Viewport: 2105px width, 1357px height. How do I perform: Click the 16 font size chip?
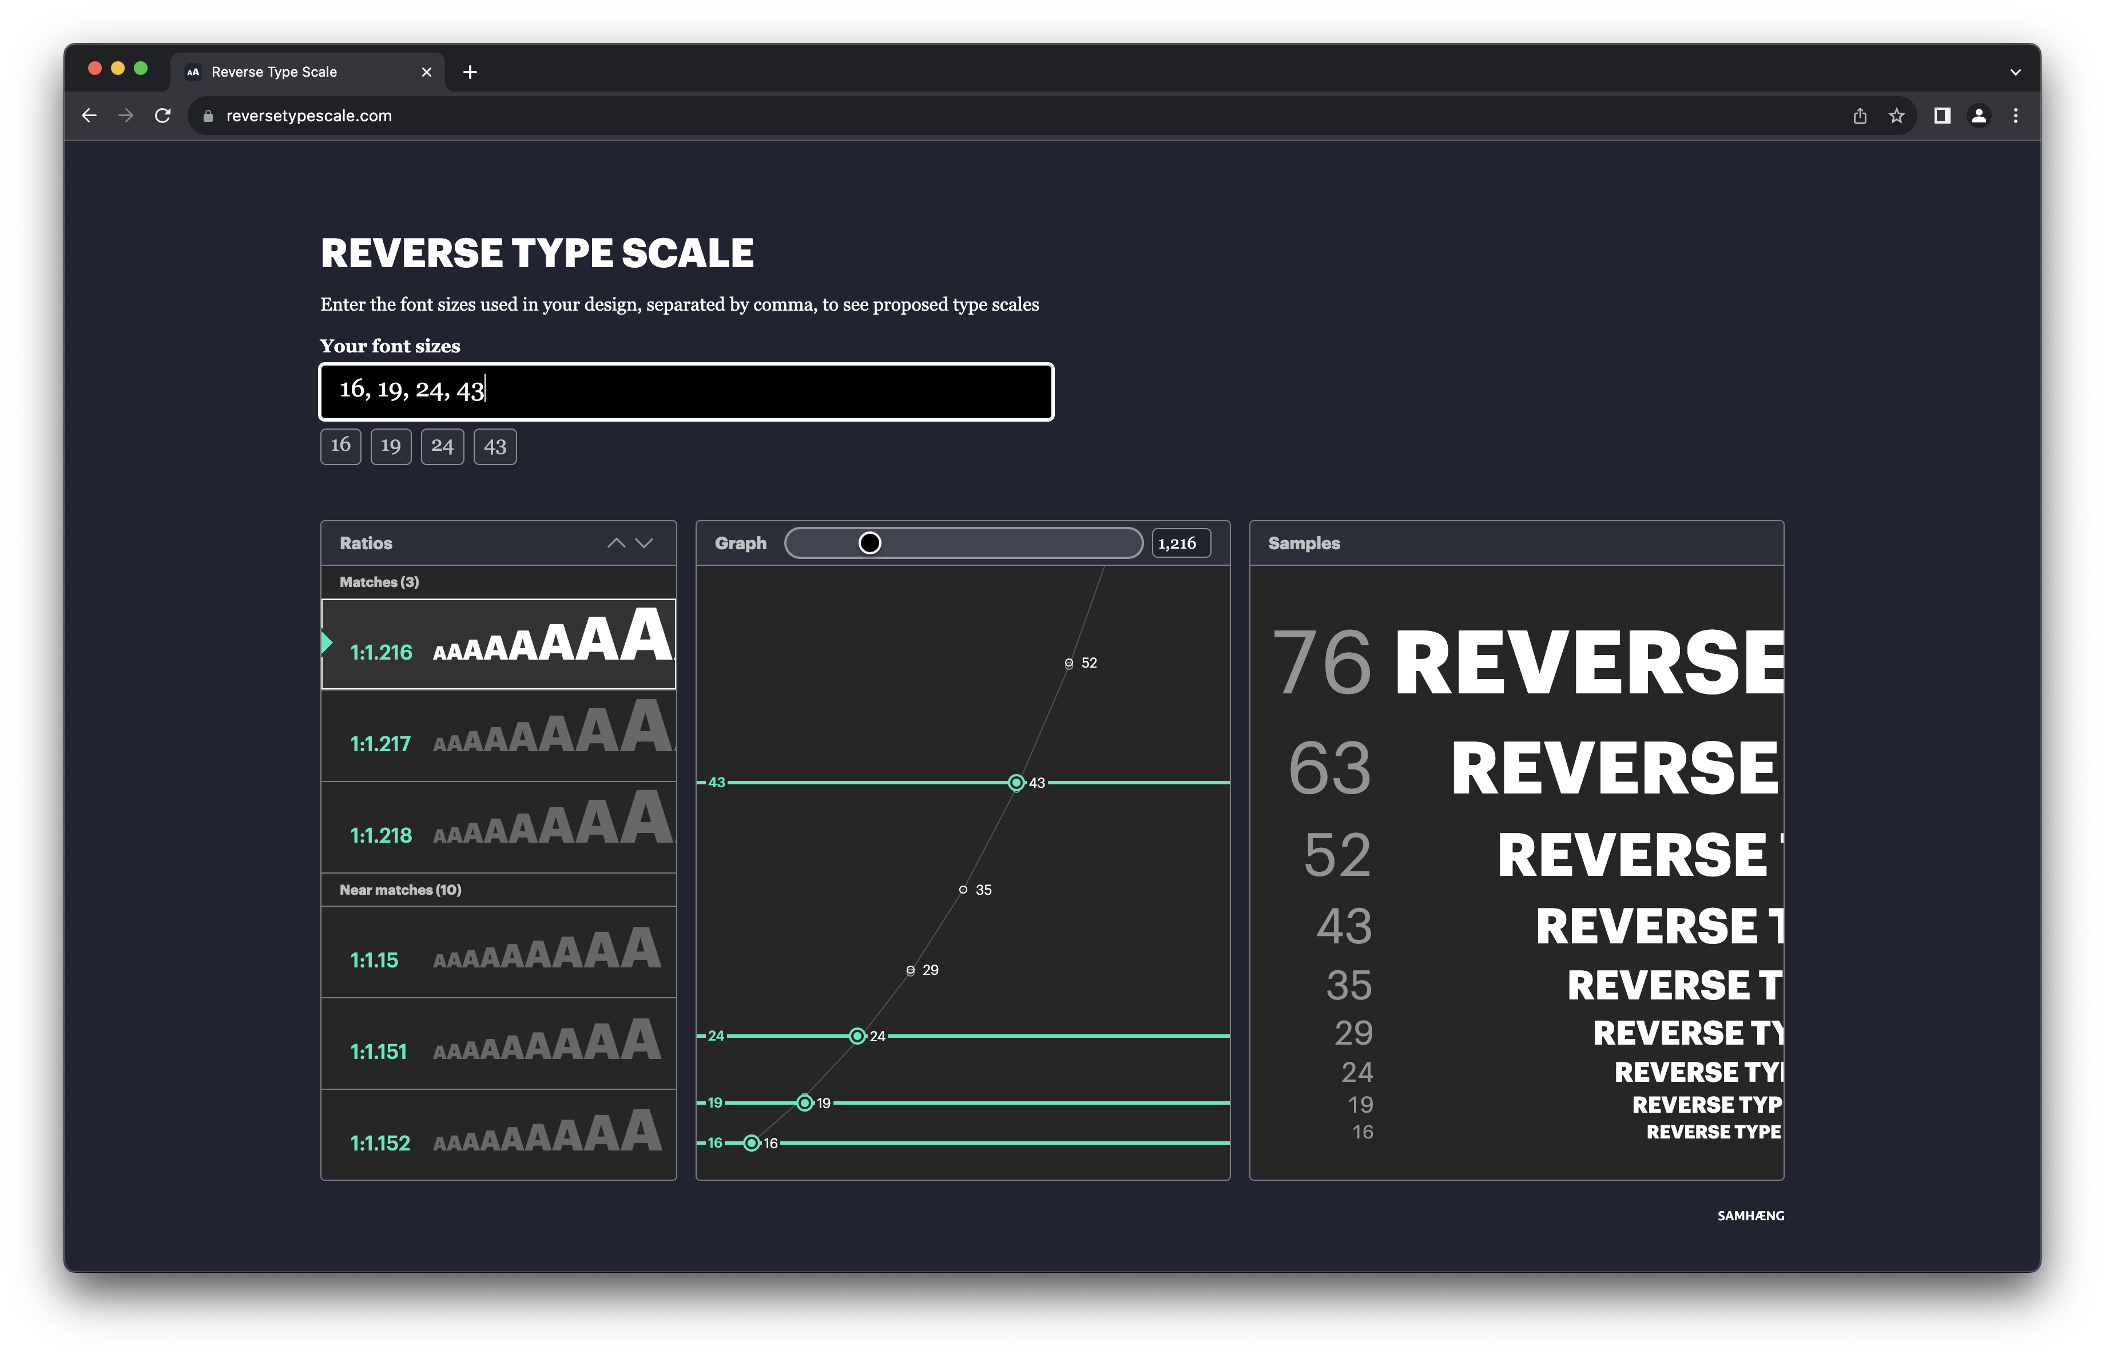point(340,446)
